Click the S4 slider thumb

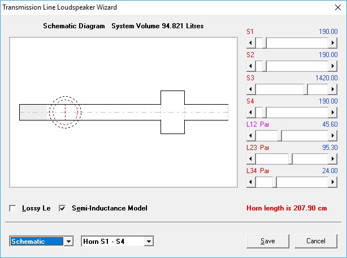pyautogui.click(x=264, y=113)
